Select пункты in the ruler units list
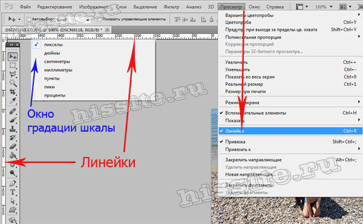The height and width of the screenshot is (224, 363). click(x=93, y=78)
